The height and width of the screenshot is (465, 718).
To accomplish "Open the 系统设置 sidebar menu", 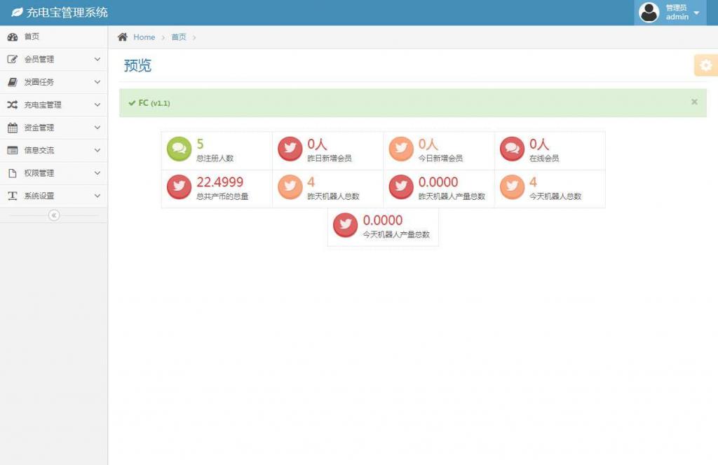I will 53,196.
